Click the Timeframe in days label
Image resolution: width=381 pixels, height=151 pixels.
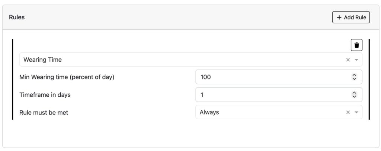(45, 95)
